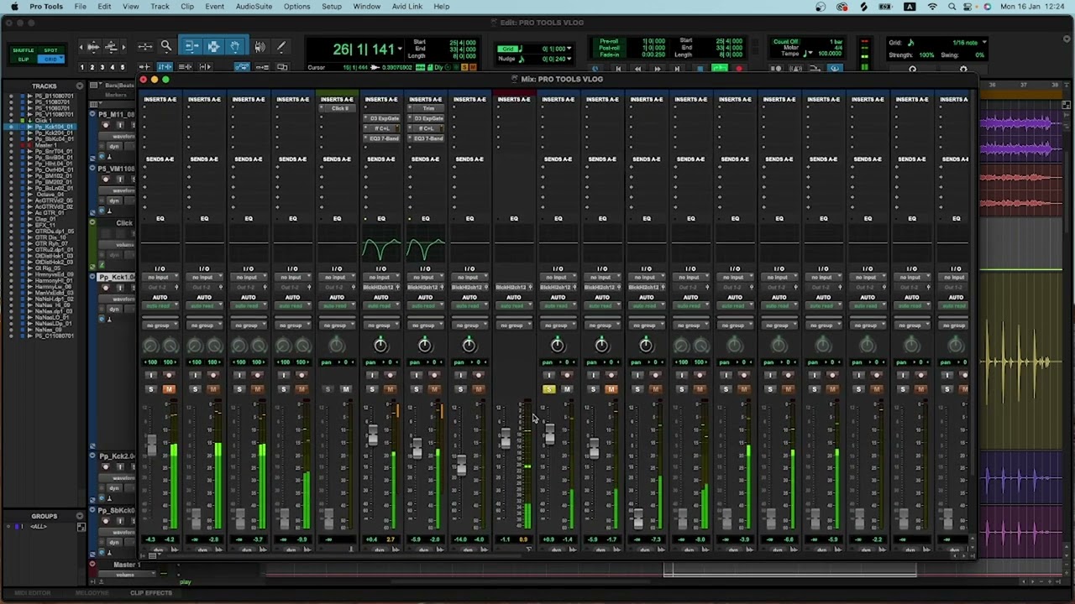Screen dimensions: 1075x604
Task: Record-enable the leftmost channel strip
Action: pos(169,376)
